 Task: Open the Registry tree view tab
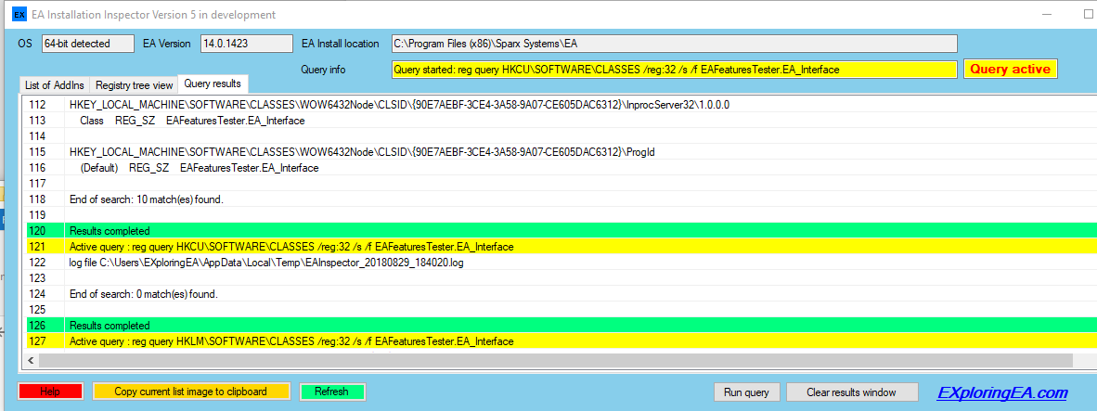(134, 85)
